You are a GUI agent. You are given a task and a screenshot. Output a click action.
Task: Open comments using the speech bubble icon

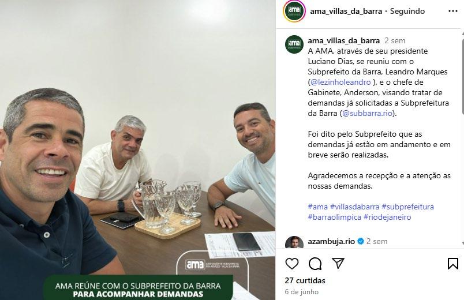[x=315, y=263]
